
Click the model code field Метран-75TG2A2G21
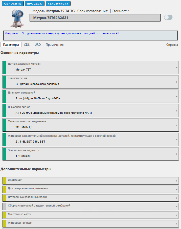point(95,18)
